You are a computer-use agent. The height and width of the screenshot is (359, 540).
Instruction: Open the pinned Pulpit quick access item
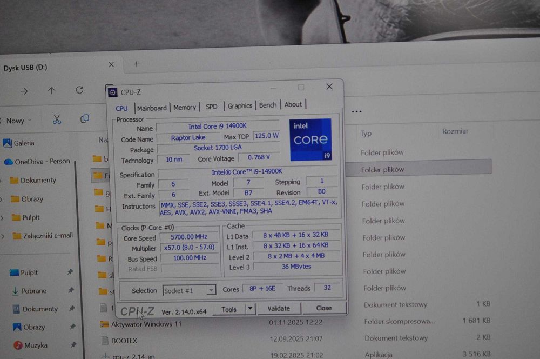pyautogui.click(x=24, y=272)
